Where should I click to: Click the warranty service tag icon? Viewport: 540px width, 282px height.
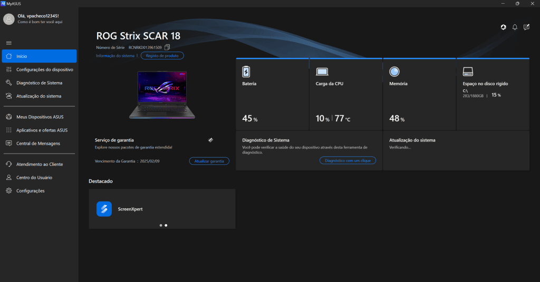(x=210, y=140)
